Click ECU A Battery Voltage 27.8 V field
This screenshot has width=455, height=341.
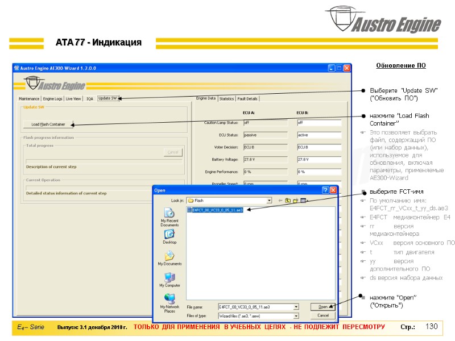click(x=266, y=160)
